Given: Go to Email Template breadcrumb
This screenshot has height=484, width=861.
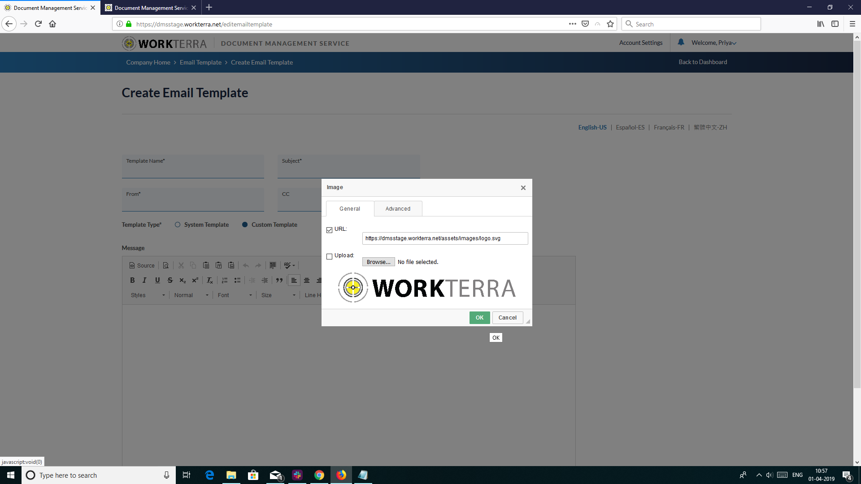Looking at the screenshot, I should (200, 62).
